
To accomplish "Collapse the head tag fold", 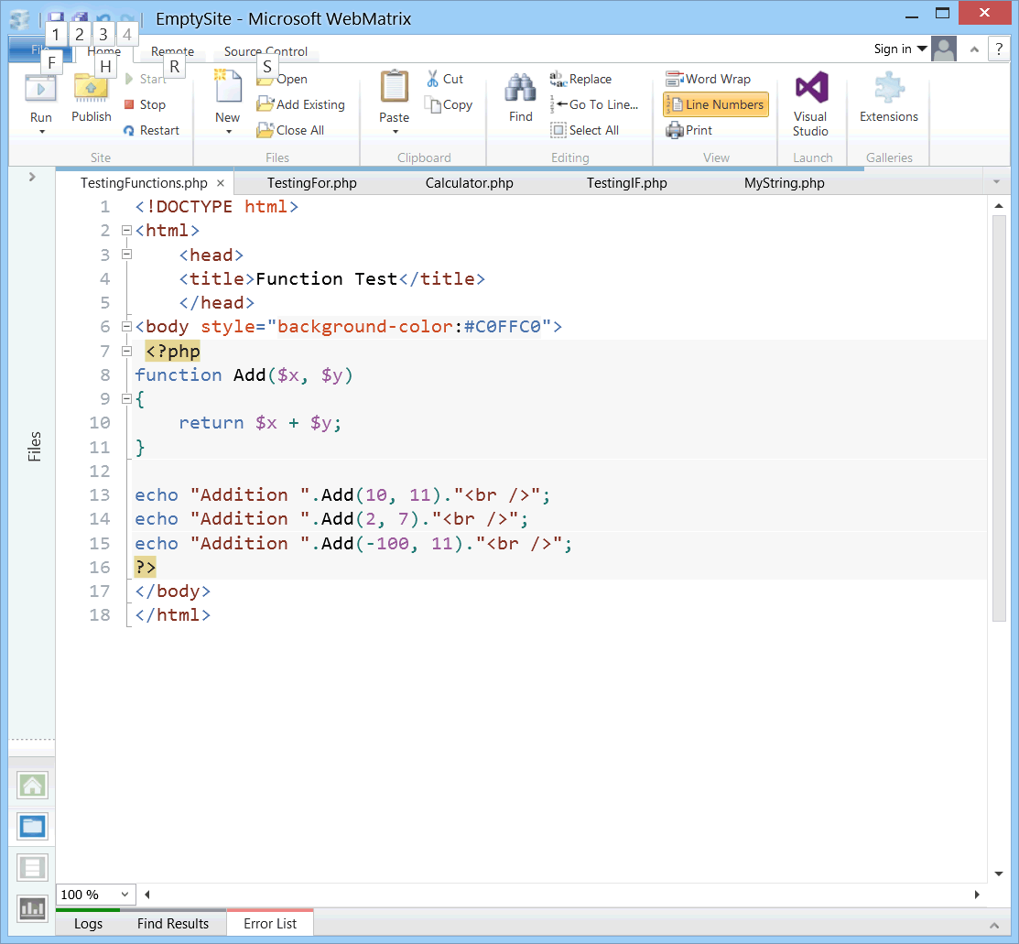I will click(x=126, y=255).
